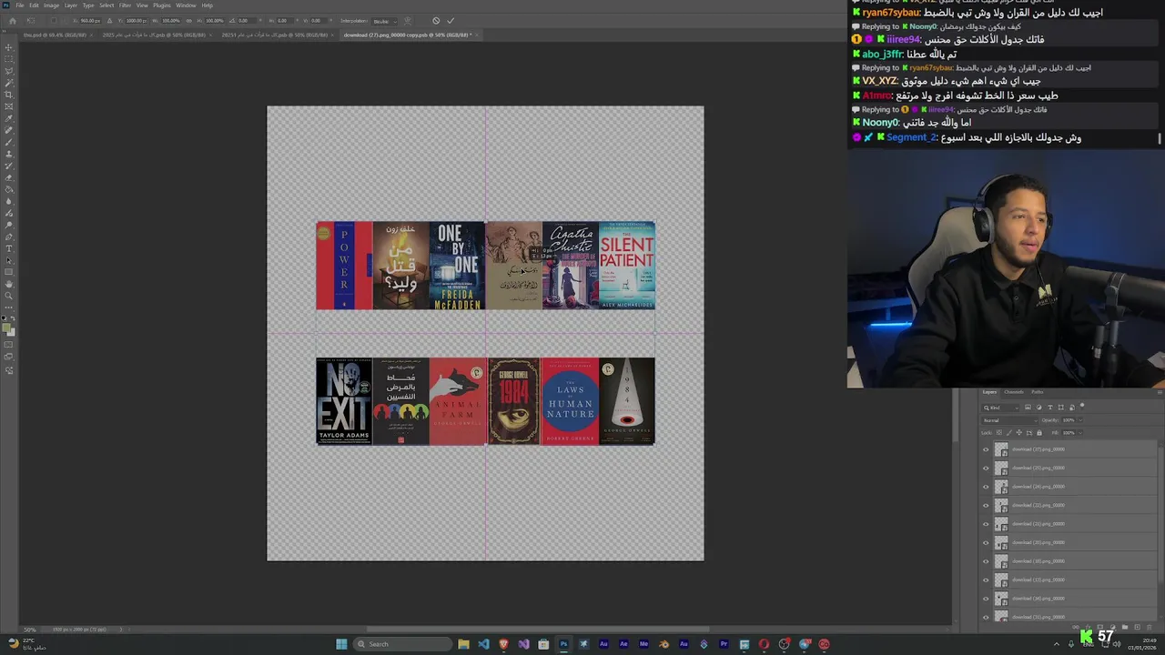Lock transparent pixels in Layers panel
Viewport: 1165px width, 655px height.
pos(998,432)
